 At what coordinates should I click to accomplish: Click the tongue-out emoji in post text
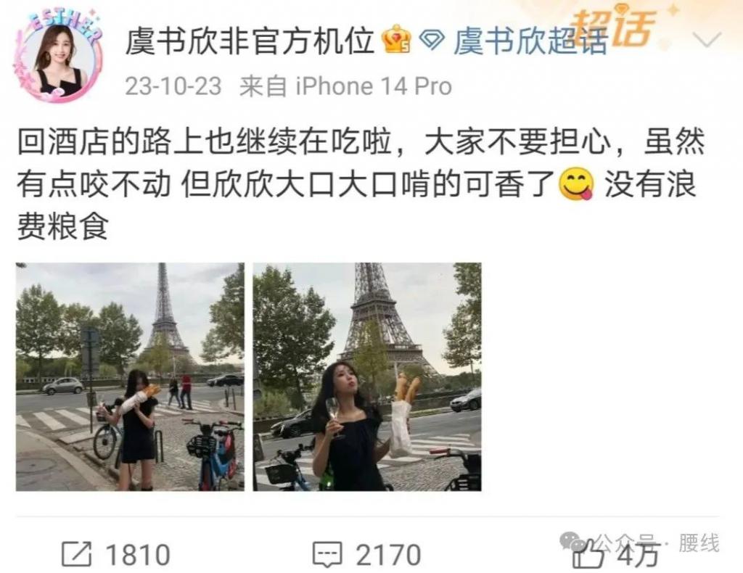(x=576, y=185)
